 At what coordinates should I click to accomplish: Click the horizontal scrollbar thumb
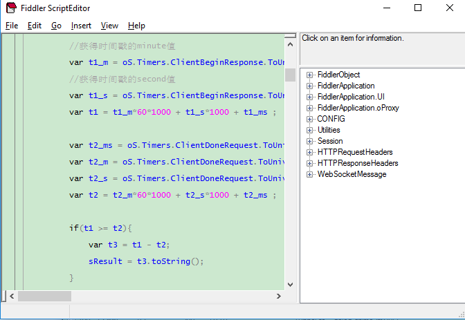point(44,296)
